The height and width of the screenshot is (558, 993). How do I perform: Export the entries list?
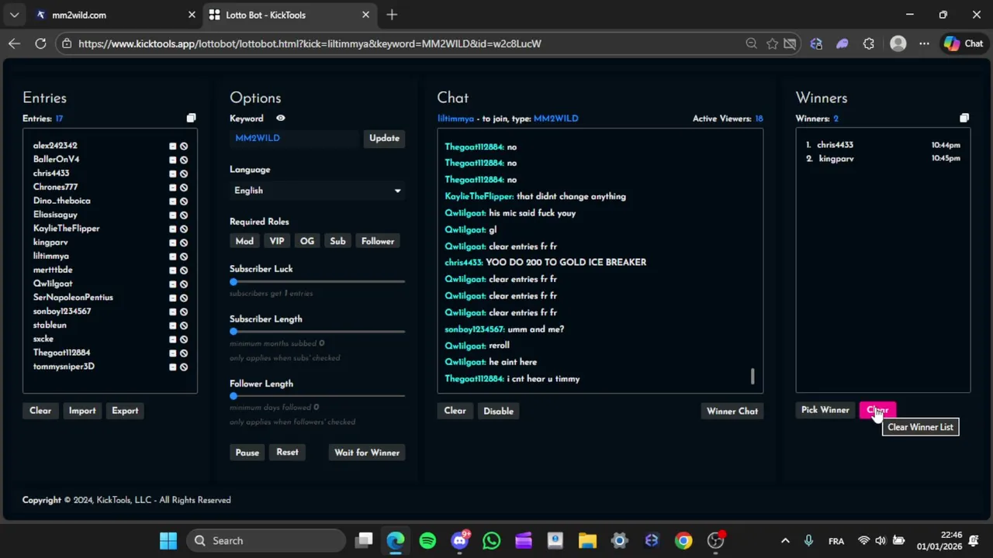tap(125, 411)
